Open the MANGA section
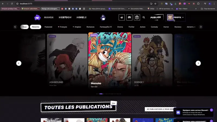The width and height of the screenshot is (217, 122). click(49, 17)
